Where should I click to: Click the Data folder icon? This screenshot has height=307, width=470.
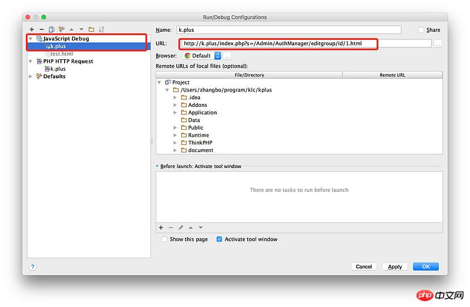point(184,120)
